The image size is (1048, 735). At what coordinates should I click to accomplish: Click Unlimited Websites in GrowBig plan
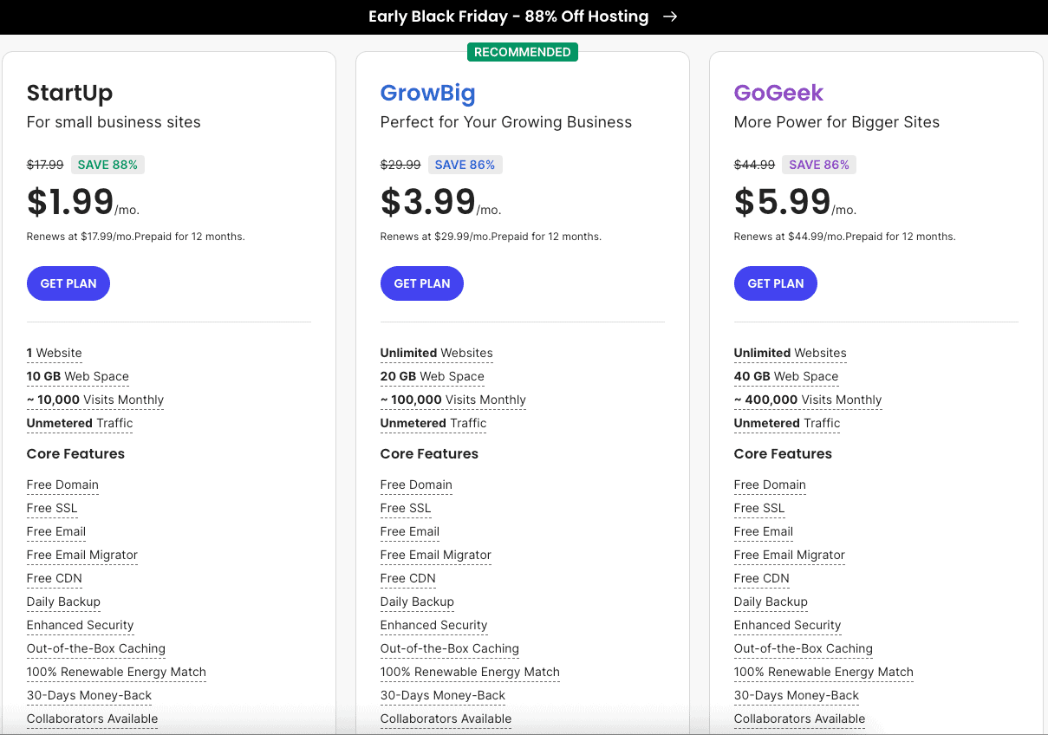(x=437, y=353)
